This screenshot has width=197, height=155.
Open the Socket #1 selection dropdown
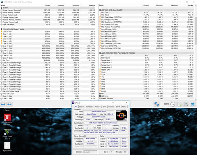(x=90, y=152)
